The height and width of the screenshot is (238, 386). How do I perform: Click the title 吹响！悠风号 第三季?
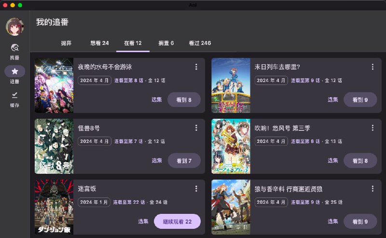tap(282, 128)
